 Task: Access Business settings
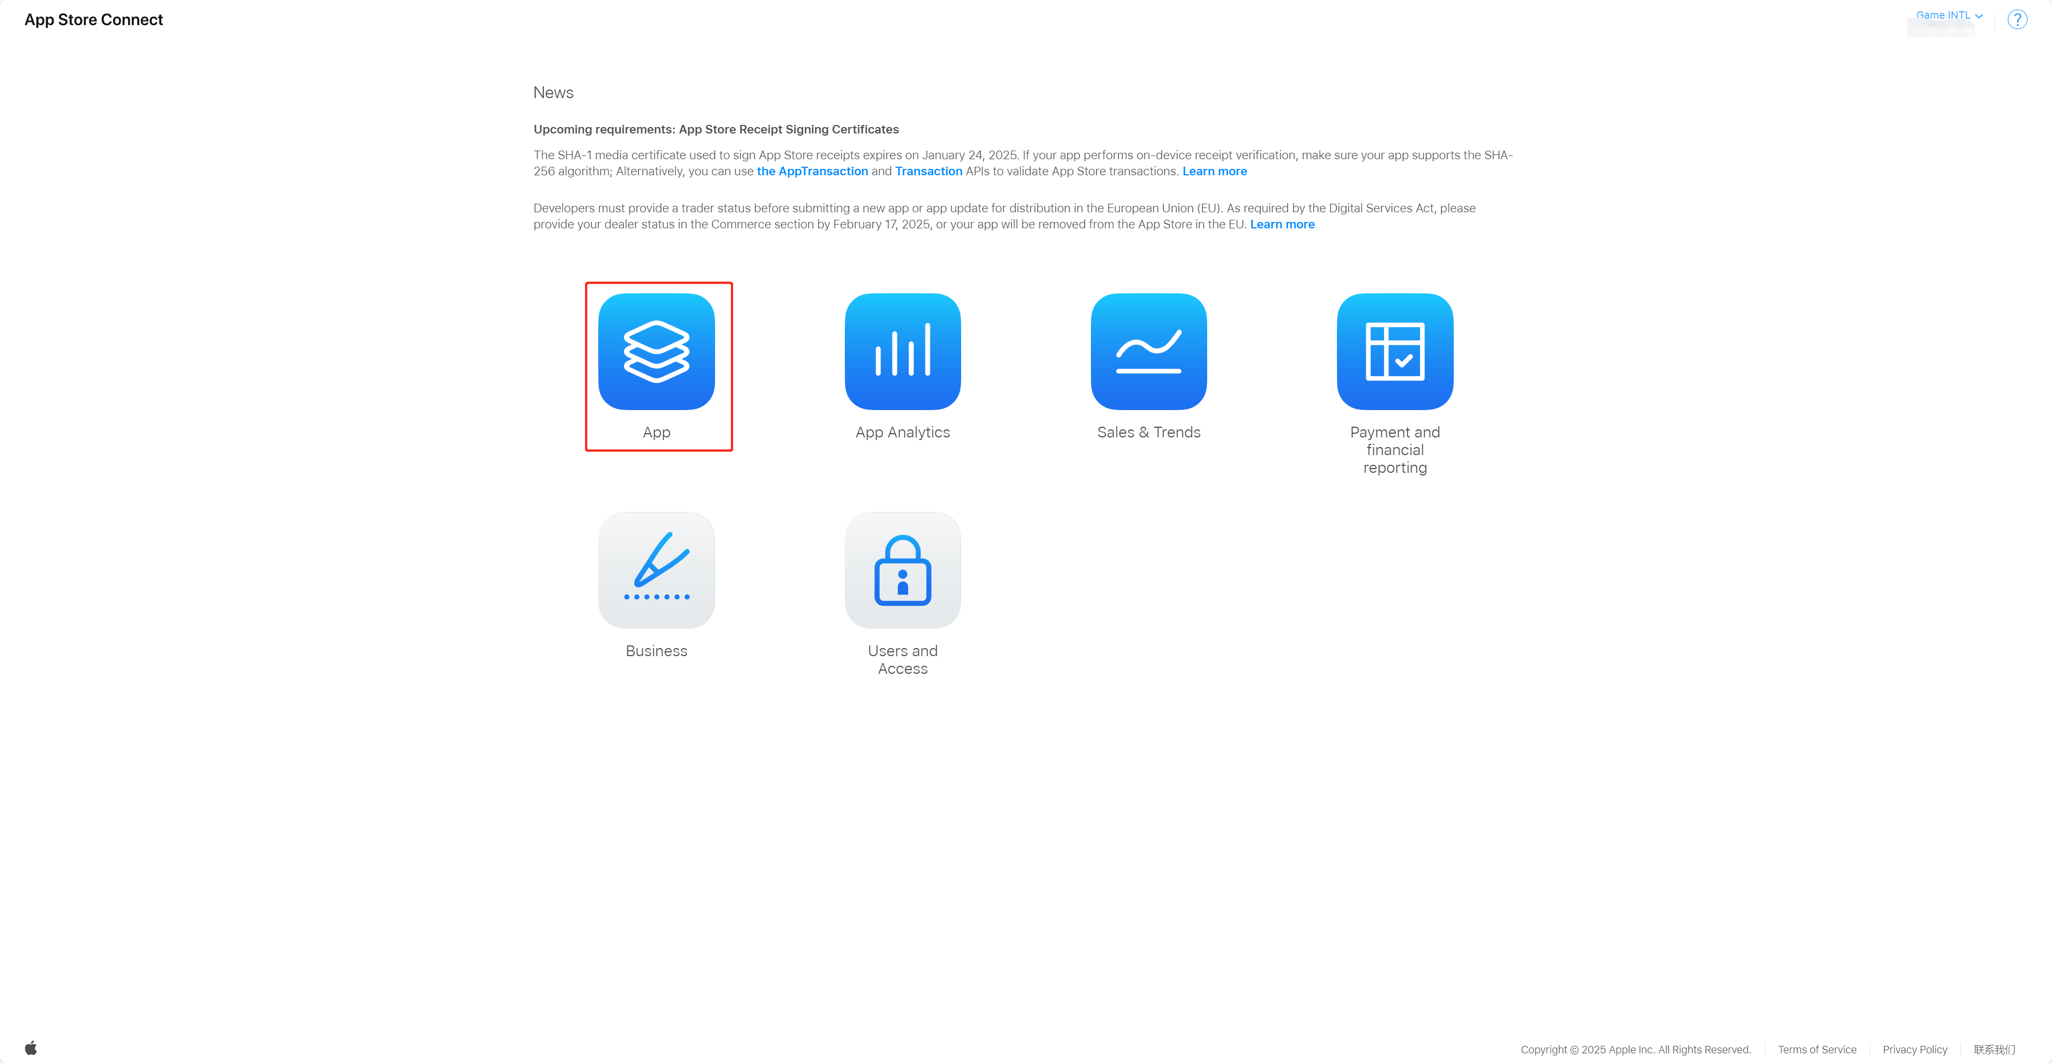[x=656, y=584]
